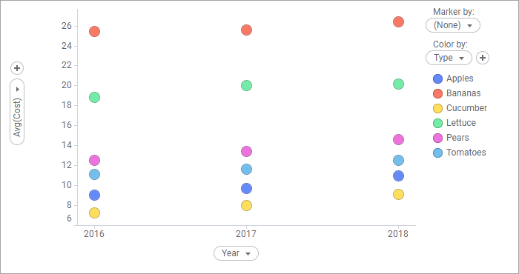Open the Year axis selector dropdown
Image resolution: width=519 pixels, height=274 pixels.
[x=236, y=253]
